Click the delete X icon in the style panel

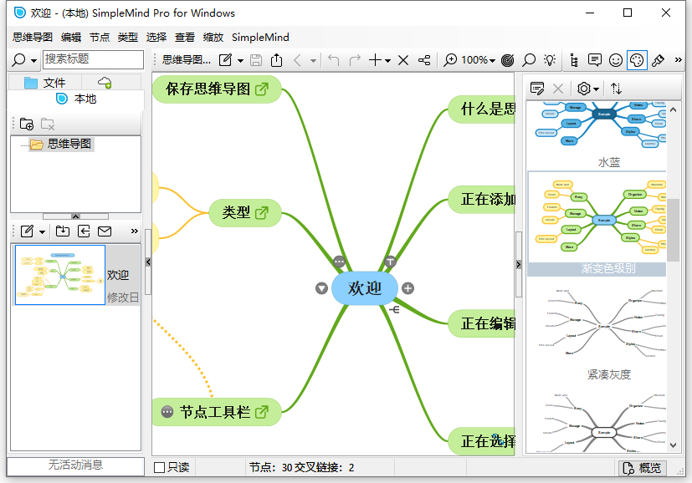point(556,89)
